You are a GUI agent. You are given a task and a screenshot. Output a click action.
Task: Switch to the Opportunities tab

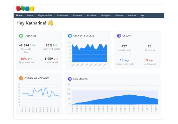pyautogui.click(x=45, y=15)
